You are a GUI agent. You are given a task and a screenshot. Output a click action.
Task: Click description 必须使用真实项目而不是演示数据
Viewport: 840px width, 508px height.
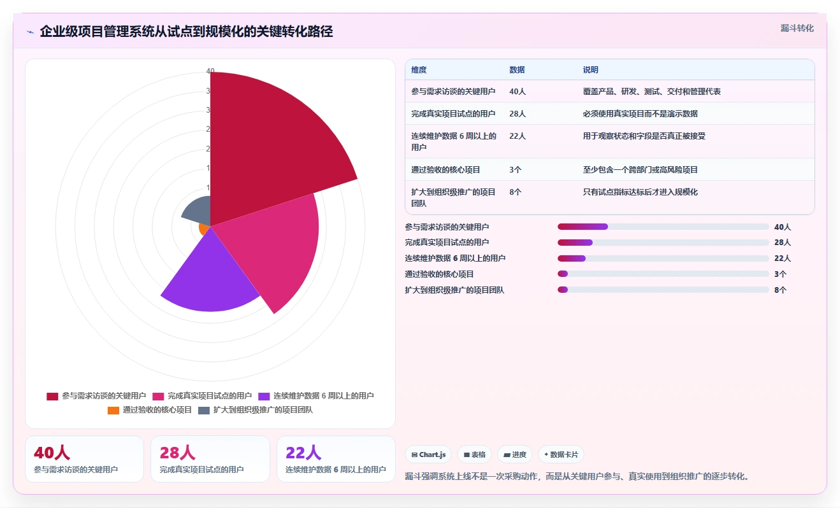(641, 113)
